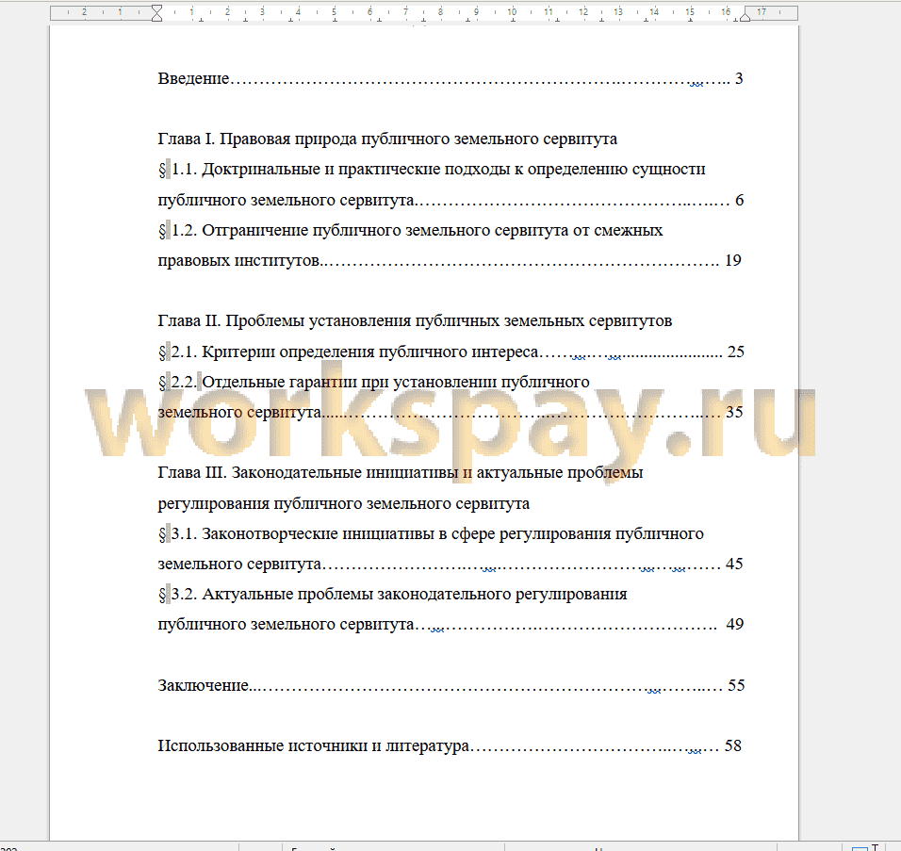This screenshot has height=851, width=901.
Task: Click the ruler at the 10 cm mark
Action: tap(512, 11)
